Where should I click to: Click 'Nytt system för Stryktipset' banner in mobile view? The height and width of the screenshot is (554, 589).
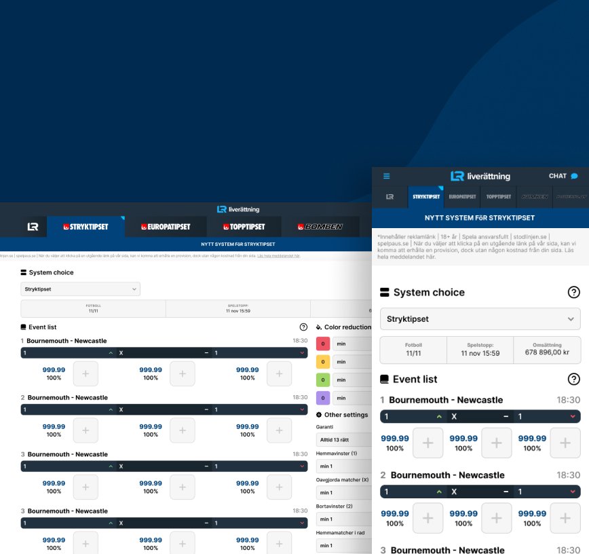pos(480,218)
